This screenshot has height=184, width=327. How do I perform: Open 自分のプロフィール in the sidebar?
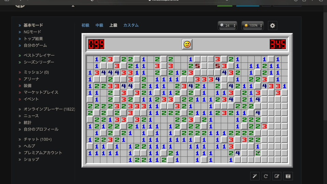coord(41,129)
